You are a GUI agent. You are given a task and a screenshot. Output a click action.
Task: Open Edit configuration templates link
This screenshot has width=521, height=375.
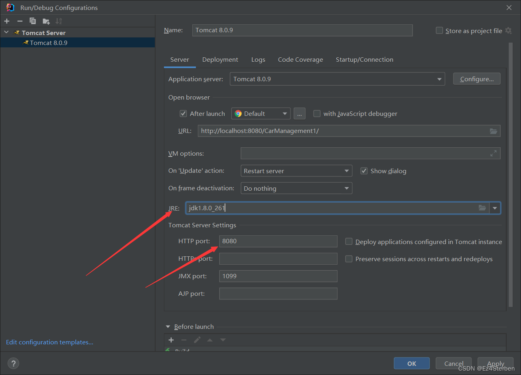point(49,342)
